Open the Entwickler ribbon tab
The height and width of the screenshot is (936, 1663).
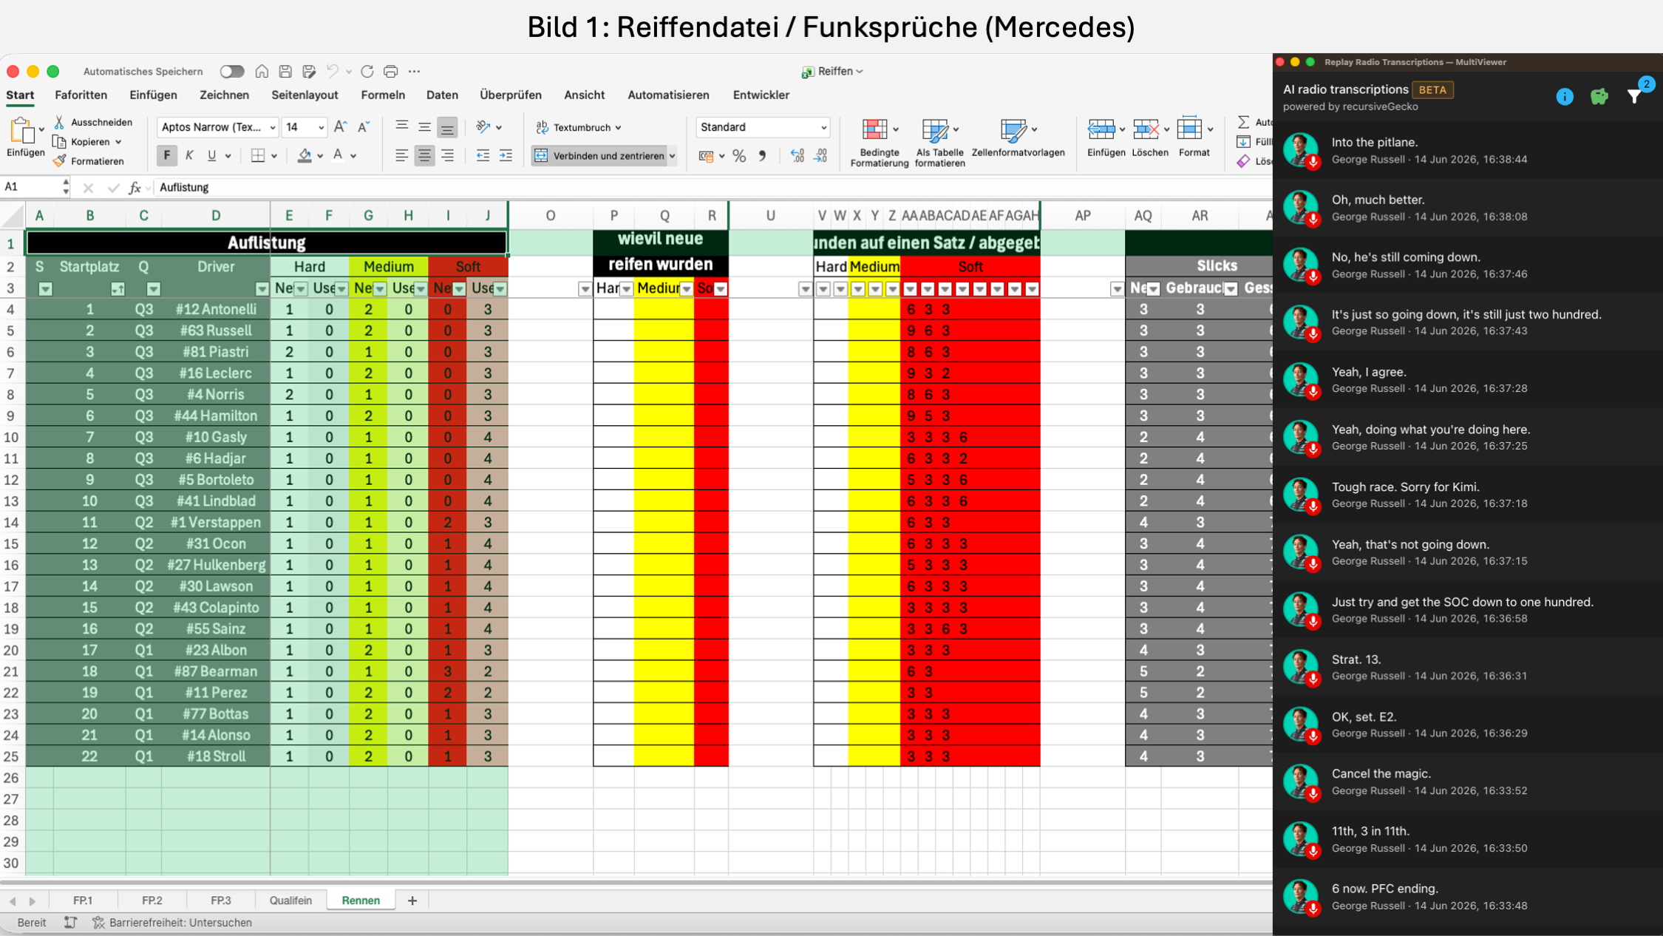[x=761, y=95]
